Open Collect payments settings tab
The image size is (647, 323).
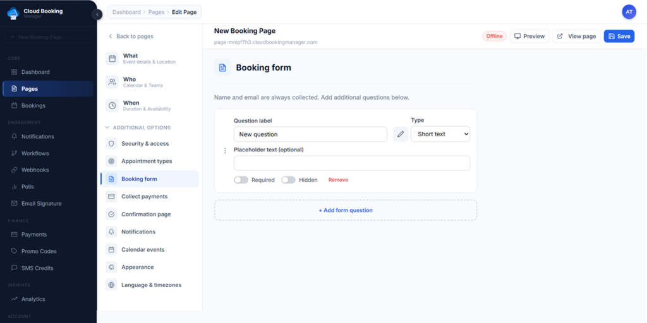pyautogui.click(x=144, y=197)
